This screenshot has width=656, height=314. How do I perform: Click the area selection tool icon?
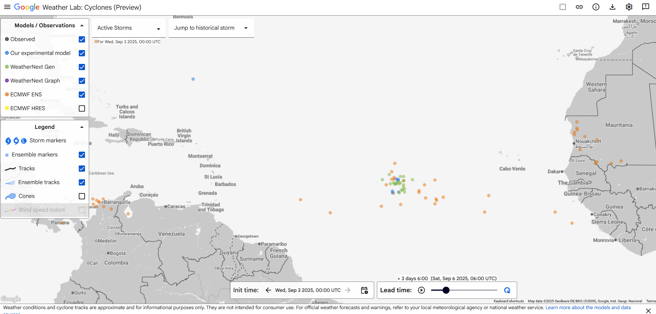click(x=563, y=7)
